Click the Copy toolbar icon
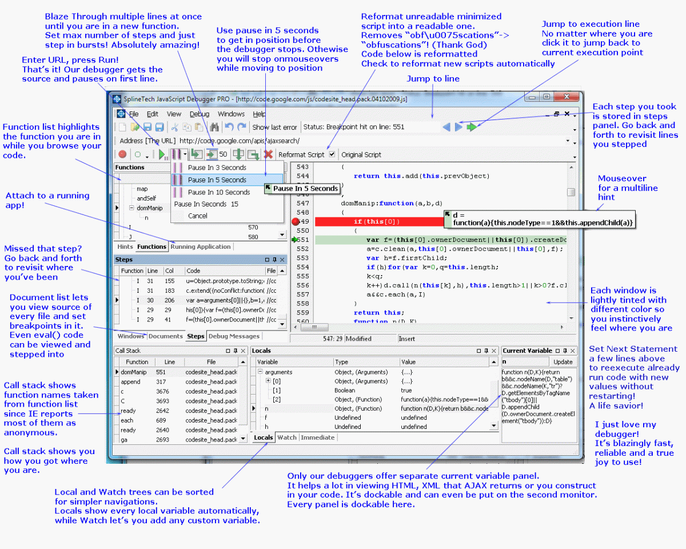 (187, 127)
